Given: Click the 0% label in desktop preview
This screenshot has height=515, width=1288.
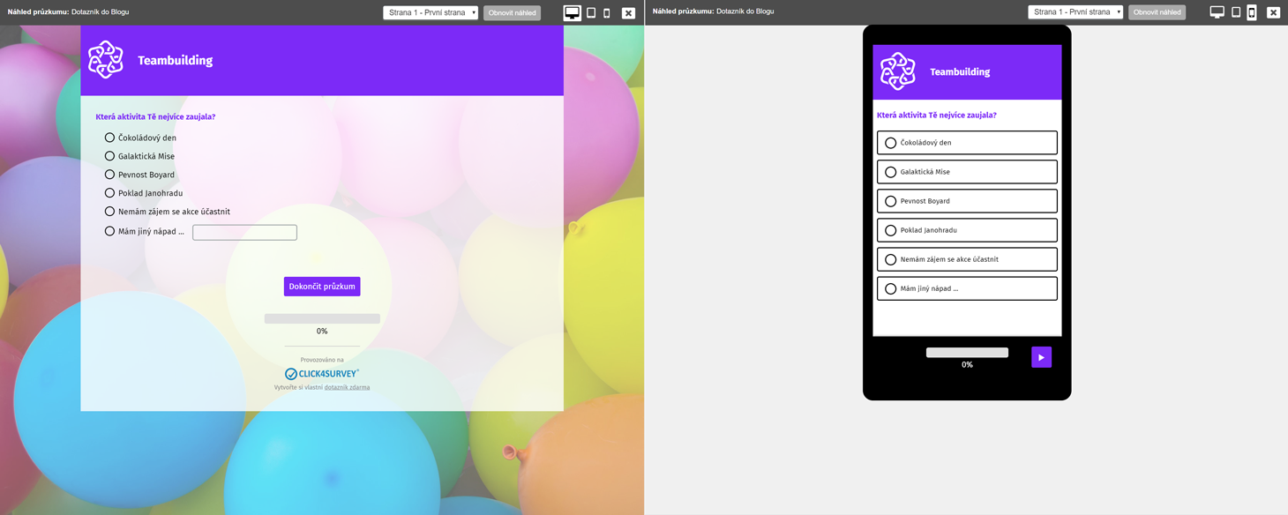Looking at the screenshot, I should (322, 332).
